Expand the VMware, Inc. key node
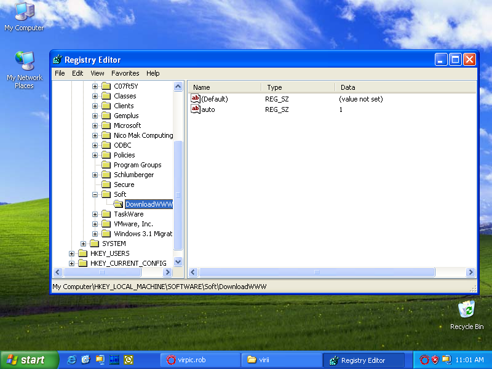This screenshot has height=369, width=492. coord(95,224)
